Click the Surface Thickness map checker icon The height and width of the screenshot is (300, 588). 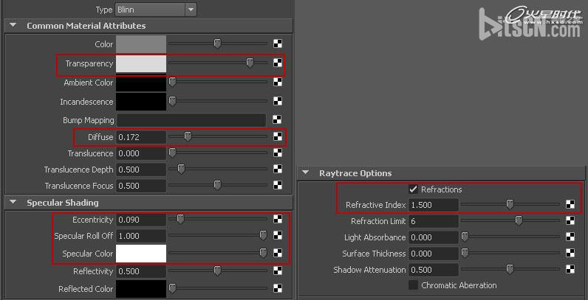[x=570, y=254]
